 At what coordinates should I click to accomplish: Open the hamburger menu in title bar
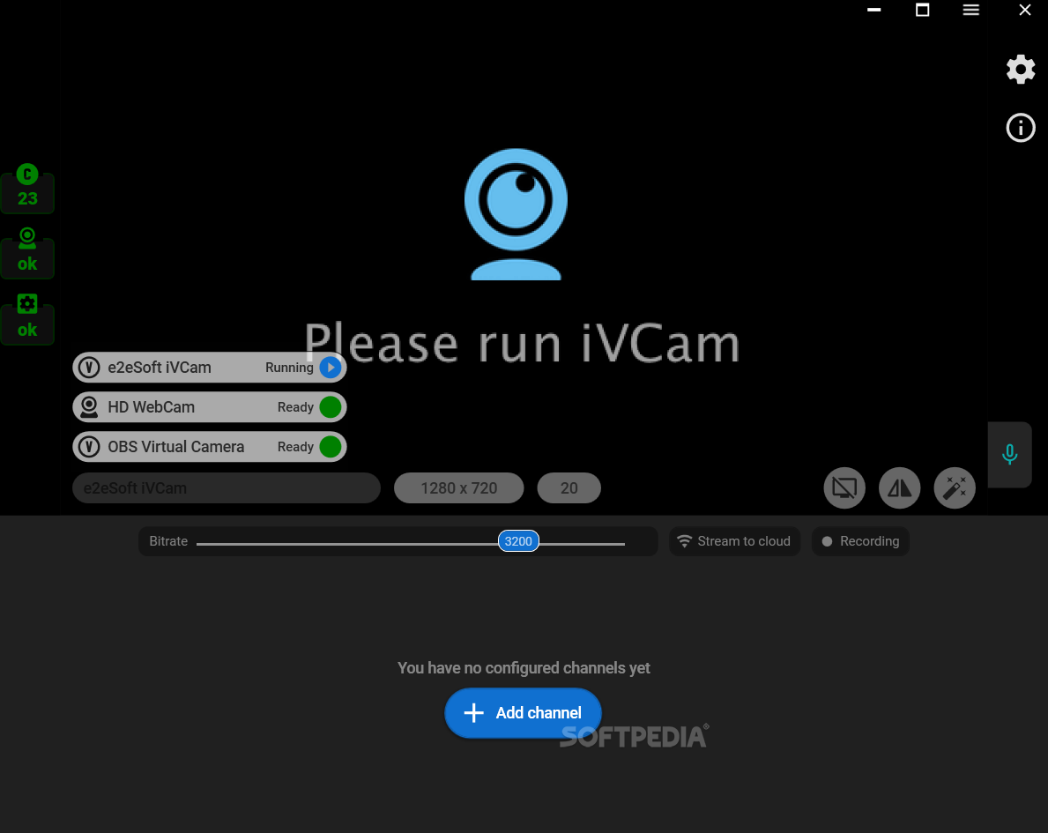click(x=971, y=10)
